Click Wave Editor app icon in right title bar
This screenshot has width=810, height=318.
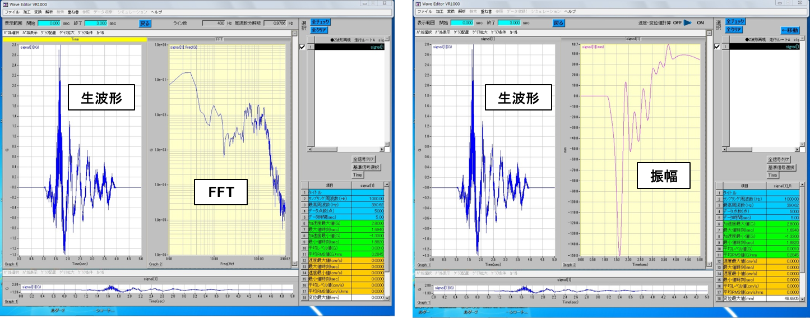[419, 3]
